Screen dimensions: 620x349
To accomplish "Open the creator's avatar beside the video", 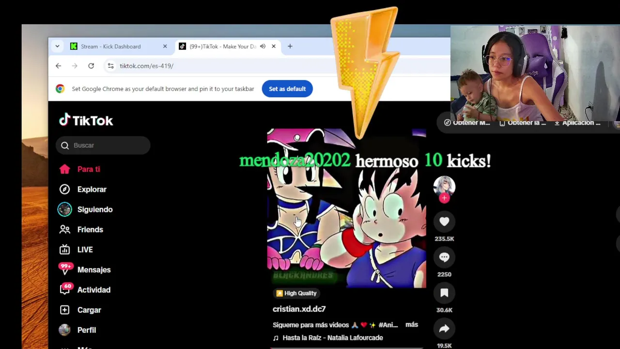I will tap(444, 186).
